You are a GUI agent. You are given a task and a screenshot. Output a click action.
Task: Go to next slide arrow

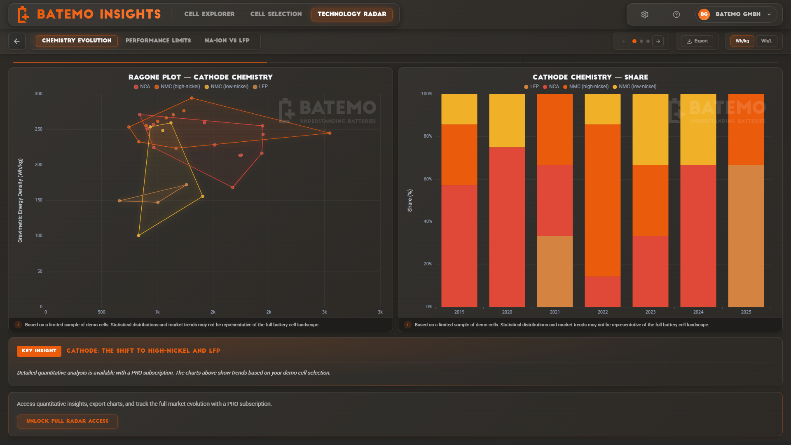tap(658, 41)
